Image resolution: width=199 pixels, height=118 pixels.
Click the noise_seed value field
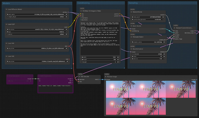click(148, 17)
